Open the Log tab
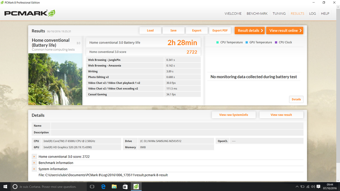 click(313, 13)
